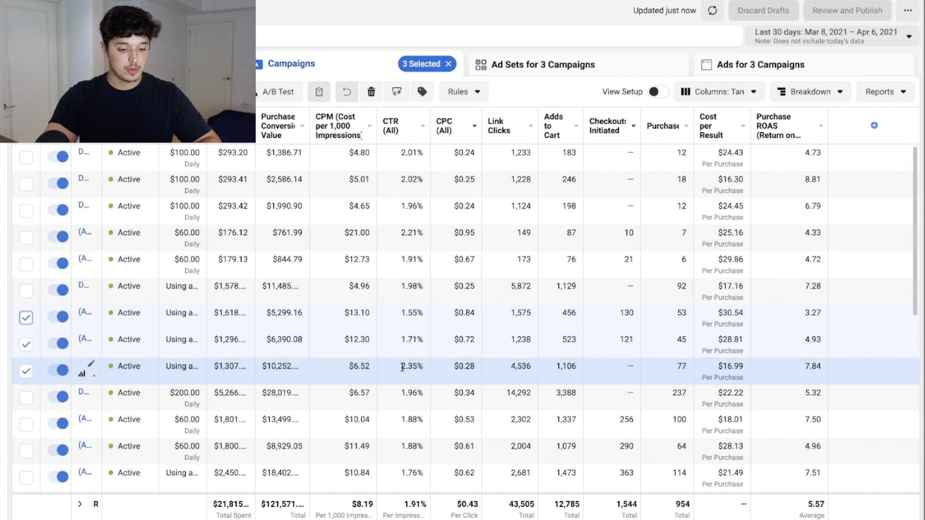This screenshot has width=925, height=520.
Task: Click the undo arrow icon
Action: [x=346, y=91]
